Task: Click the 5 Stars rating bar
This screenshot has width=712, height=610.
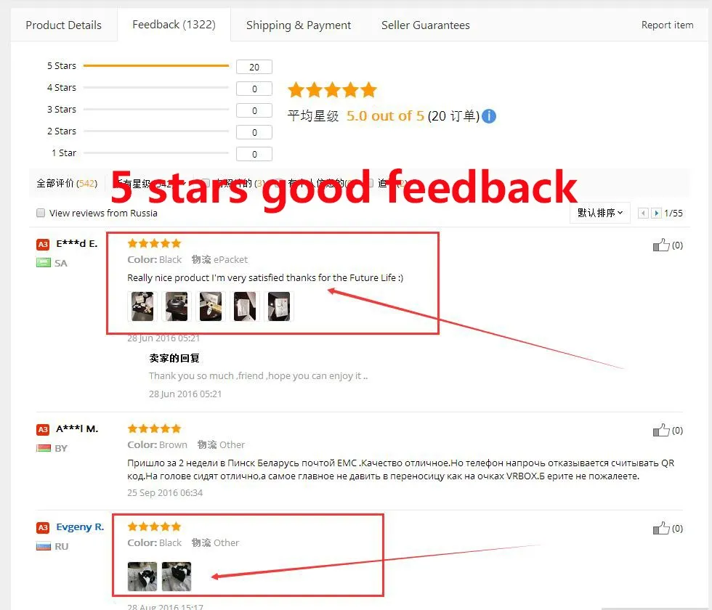Action: [x=155, y=66]
